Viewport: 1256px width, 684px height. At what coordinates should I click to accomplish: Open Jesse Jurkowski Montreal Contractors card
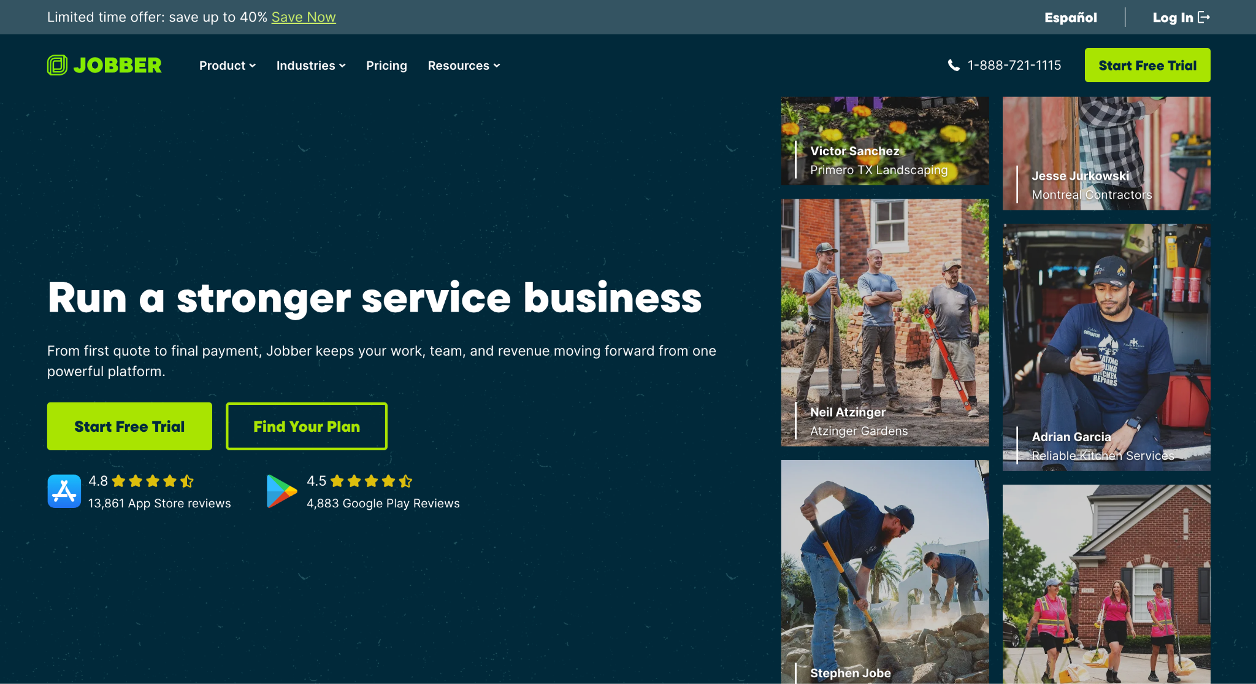[x=1106, y=153]
